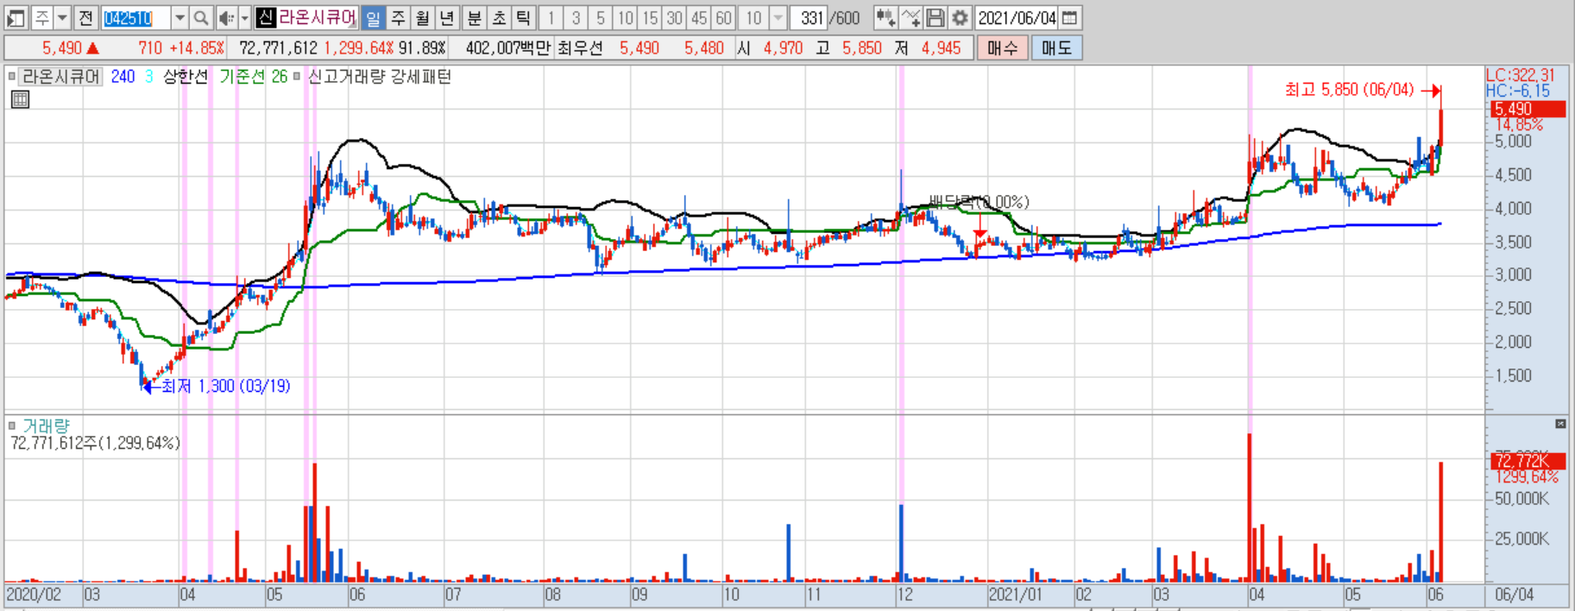Image resolution: width=1575 pixels, height=611 pixels.
Task: Choose the 15 interval button
Action: [x=650, y=17]
